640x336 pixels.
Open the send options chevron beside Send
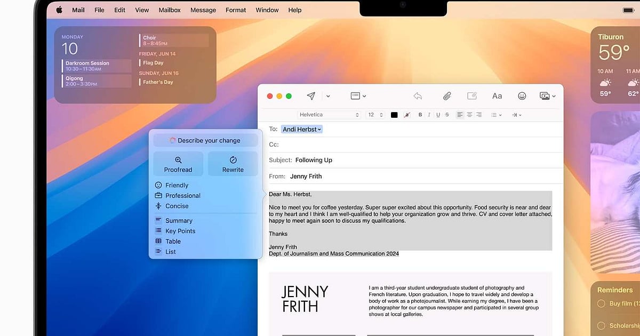328,97
